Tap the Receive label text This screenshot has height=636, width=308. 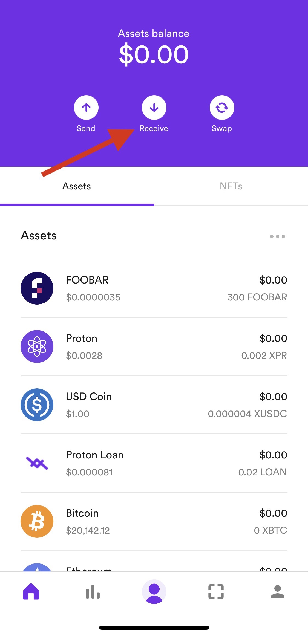coord(154,128)
